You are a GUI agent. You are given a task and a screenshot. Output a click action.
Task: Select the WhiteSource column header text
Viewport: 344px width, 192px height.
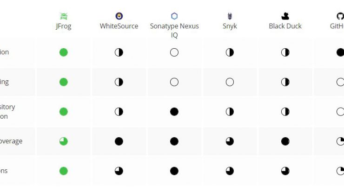[119, 26]
